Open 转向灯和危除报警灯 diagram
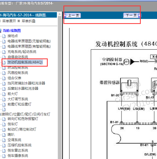The image size is (157, 159). [23, 119]
